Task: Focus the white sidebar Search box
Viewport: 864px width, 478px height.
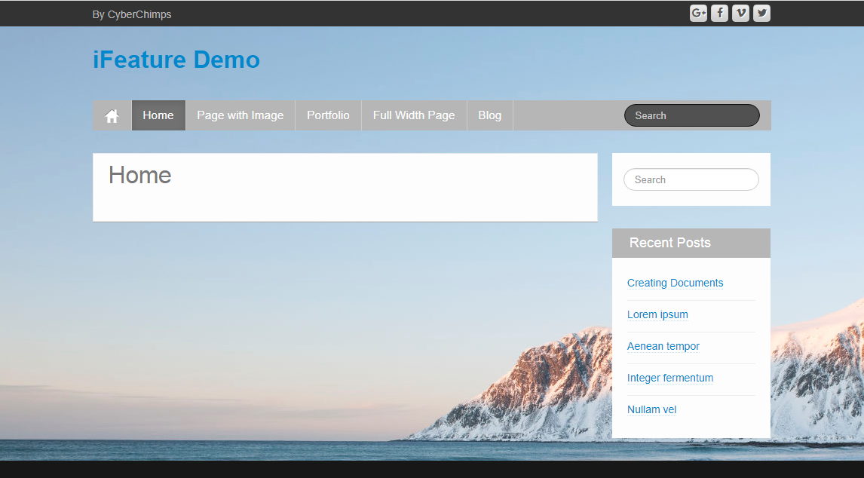Action: click(x=691, y=179)
